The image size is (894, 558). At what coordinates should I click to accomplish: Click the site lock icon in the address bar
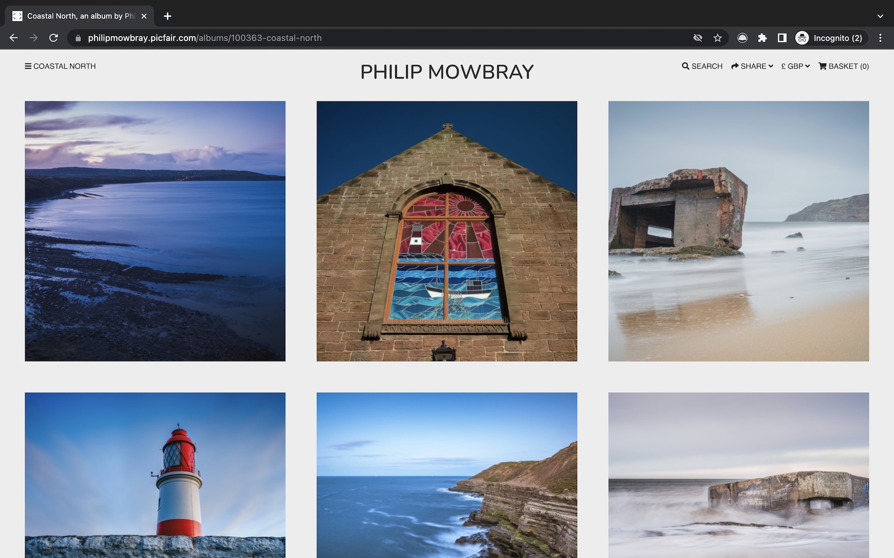78,38
